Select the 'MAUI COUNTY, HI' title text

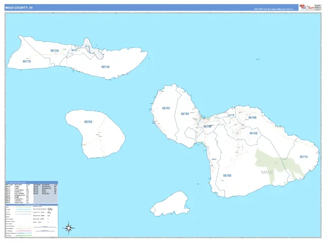pos(19,8)
